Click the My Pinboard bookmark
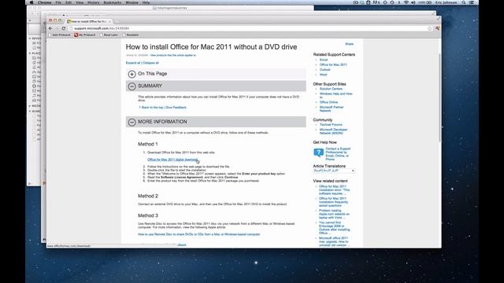This screenshot has height=283, width=504. (85, 35)
